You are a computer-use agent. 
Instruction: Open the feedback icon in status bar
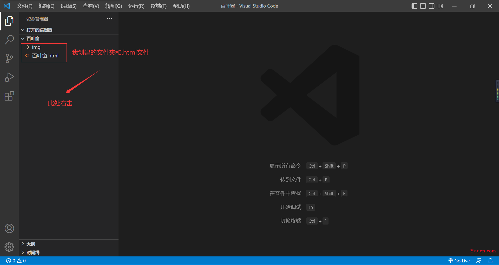pyautogui.click(x=479, y=261)
